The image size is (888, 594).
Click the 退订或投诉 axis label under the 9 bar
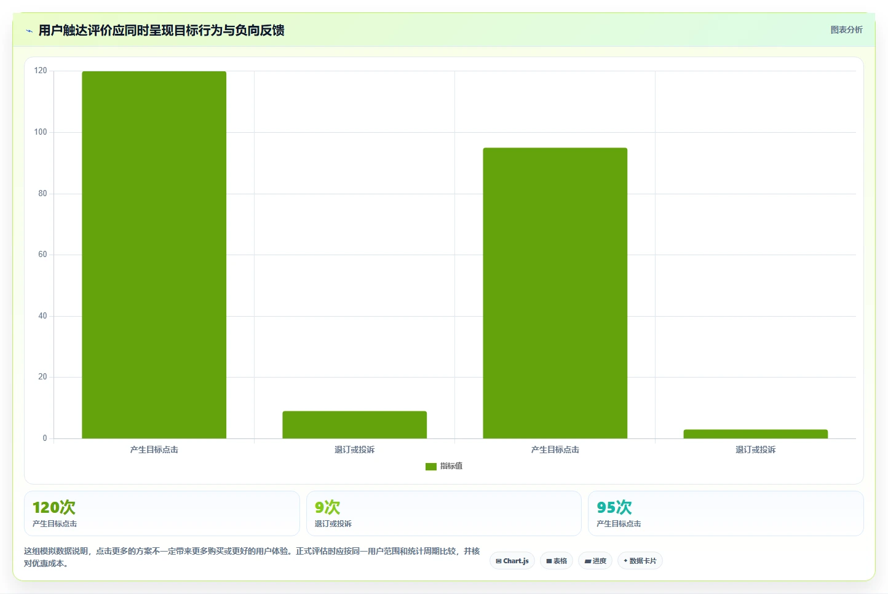(x=355, y=450)
